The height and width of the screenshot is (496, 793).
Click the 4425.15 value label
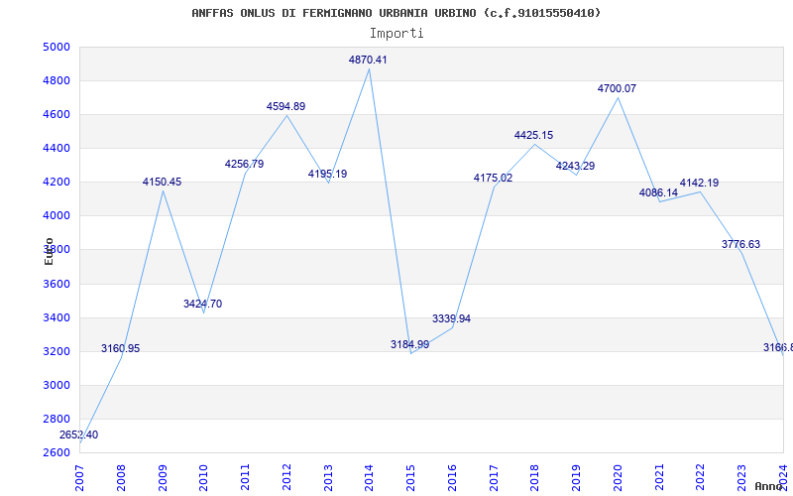pos(534,135)
